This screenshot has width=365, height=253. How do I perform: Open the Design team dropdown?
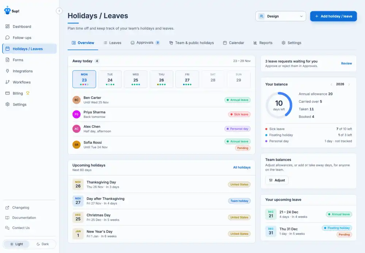point(280,16)
